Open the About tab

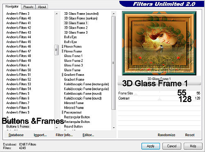tap(42, 7)
